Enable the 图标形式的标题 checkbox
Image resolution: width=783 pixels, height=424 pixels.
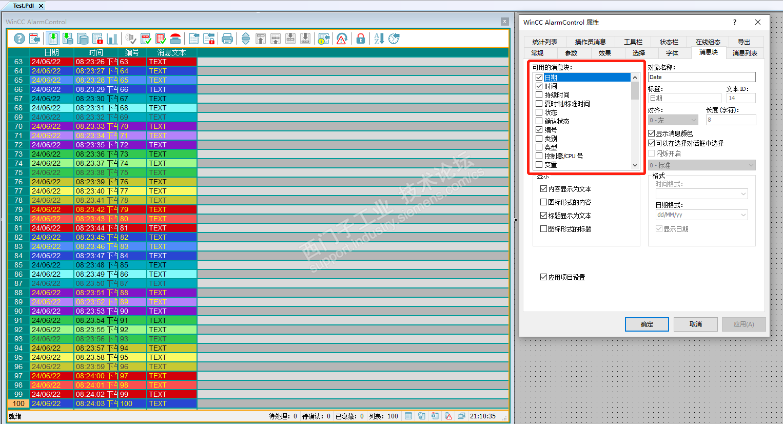click(x=543, y=229)
